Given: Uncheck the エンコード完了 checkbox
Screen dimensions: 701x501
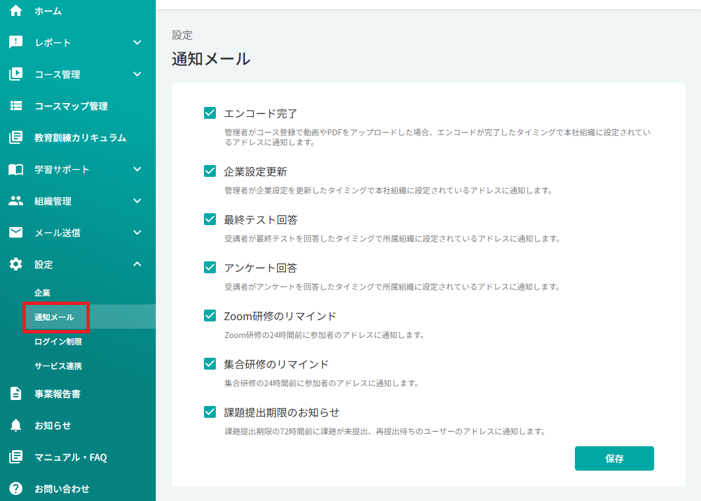Looking at the screenshot, I should point(210,113).
